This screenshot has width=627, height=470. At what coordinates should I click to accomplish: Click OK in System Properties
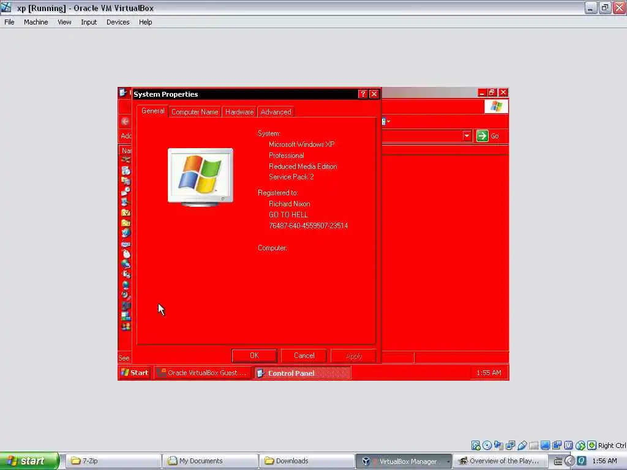click(254, 356)
